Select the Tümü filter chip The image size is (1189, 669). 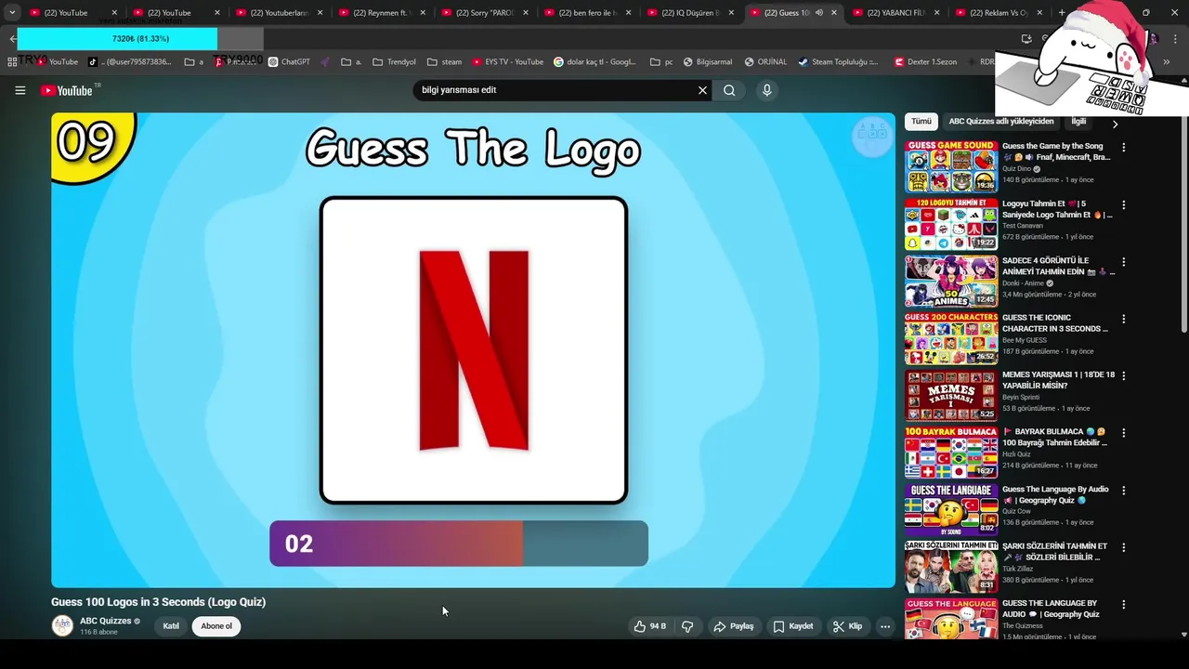[921, 122]
